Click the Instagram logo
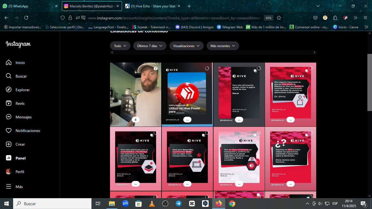Image resolution: width=372 pixels, height=209 pixels. 18,44
